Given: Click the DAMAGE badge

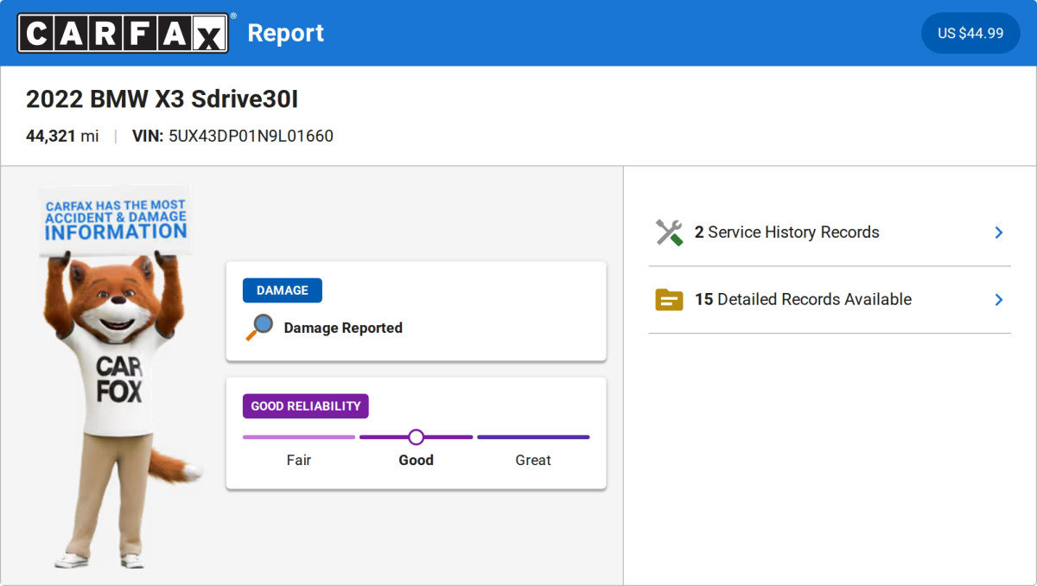Looking at the screenshot, I should [283, 290].
